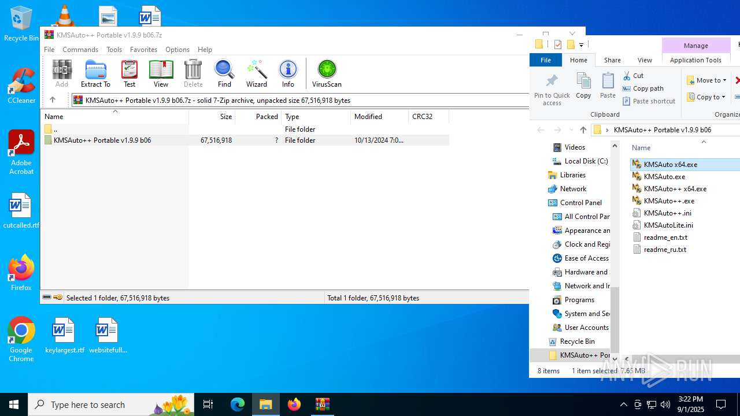The image size is (740, 416).
Task: Go up one level in WinRAR
Action: point(52,100)
